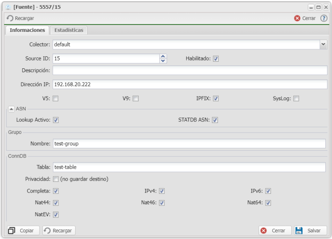Click the red Cerrar icon in top toolbar
The image size is (332, 239).
coord(297,18)
